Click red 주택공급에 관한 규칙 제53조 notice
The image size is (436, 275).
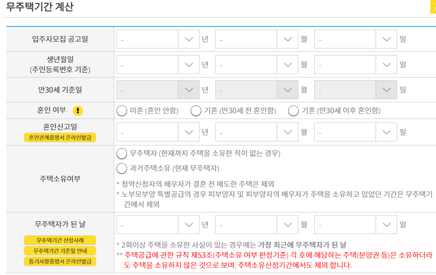tap(278, 260)
